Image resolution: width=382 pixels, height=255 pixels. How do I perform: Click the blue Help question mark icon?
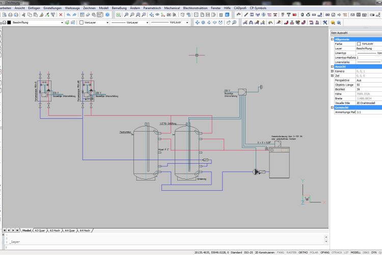coord(107,15)
